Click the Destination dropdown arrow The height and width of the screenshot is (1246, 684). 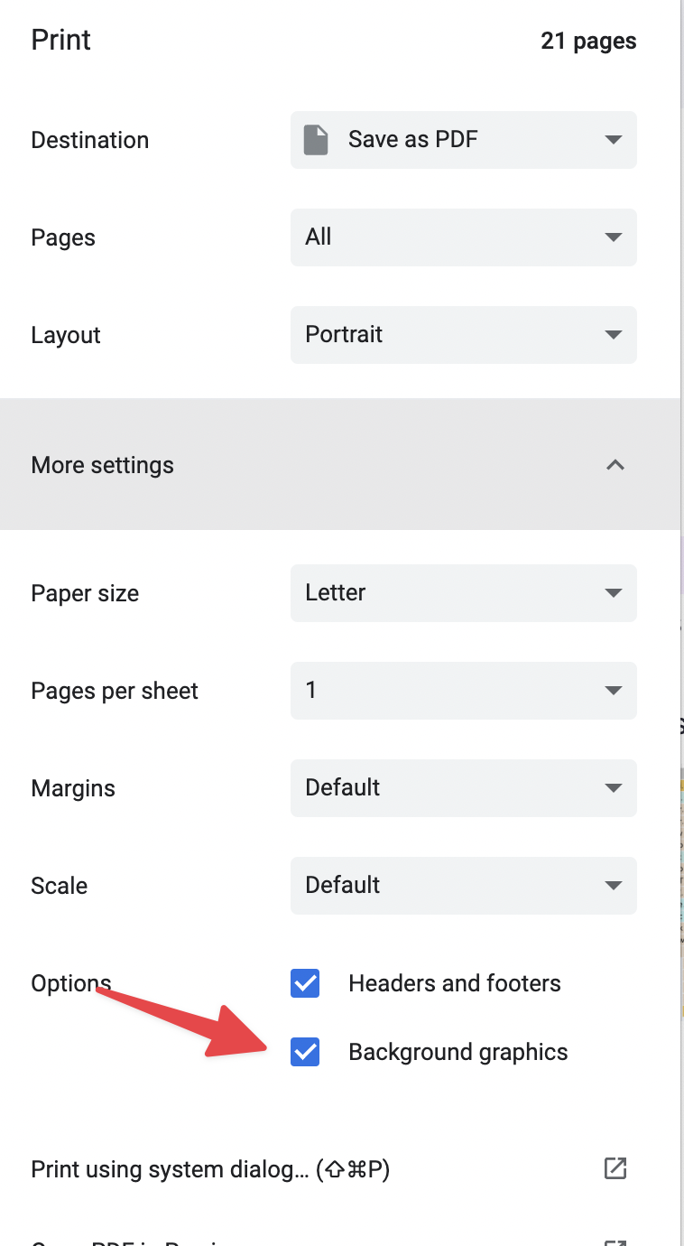point(614,140)
